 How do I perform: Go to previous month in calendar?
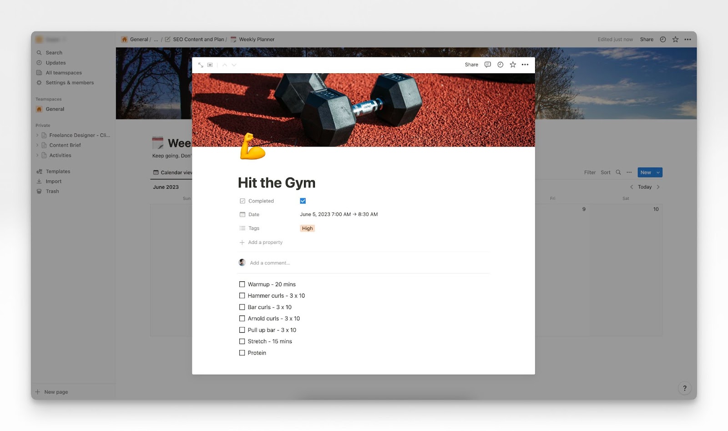pos(632,187)
